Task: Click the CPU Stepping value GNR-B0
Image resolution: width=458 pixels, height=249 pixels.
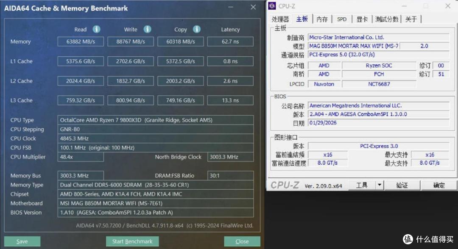Action: click(156, 129)
